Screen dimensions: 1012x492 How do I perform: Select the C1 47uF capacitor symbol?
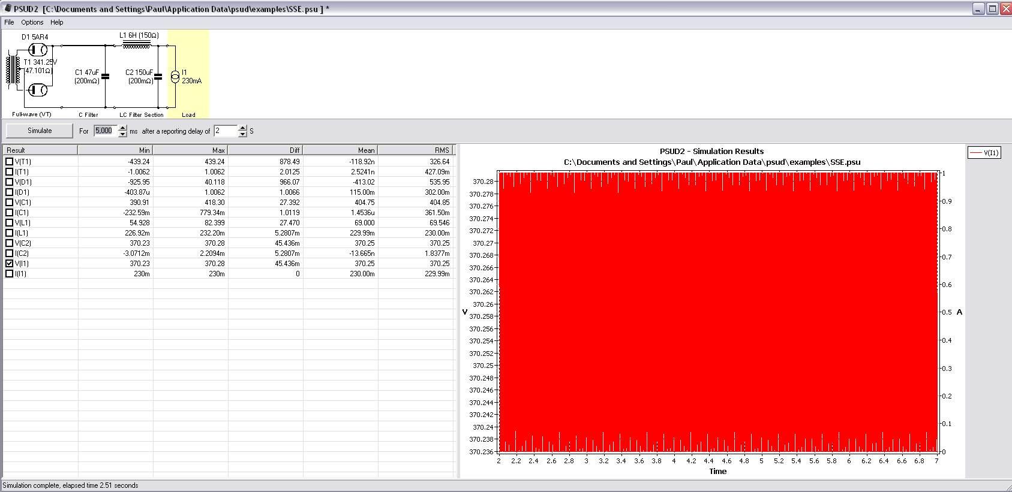pyautogui.click(x=106, y=76)
